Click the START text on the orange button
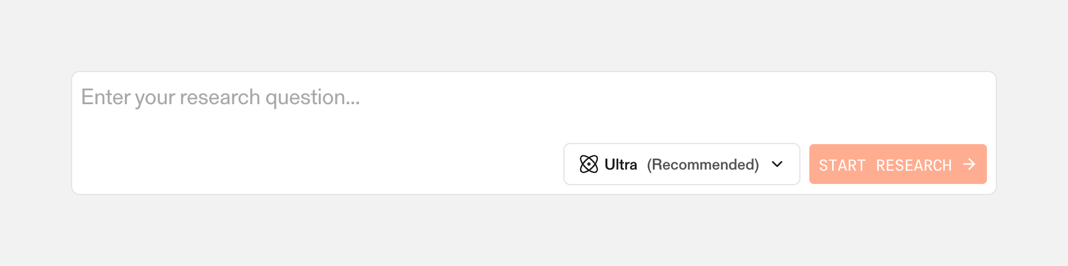Viewport: 1068px width, 266px height. [x=842, y=165]
